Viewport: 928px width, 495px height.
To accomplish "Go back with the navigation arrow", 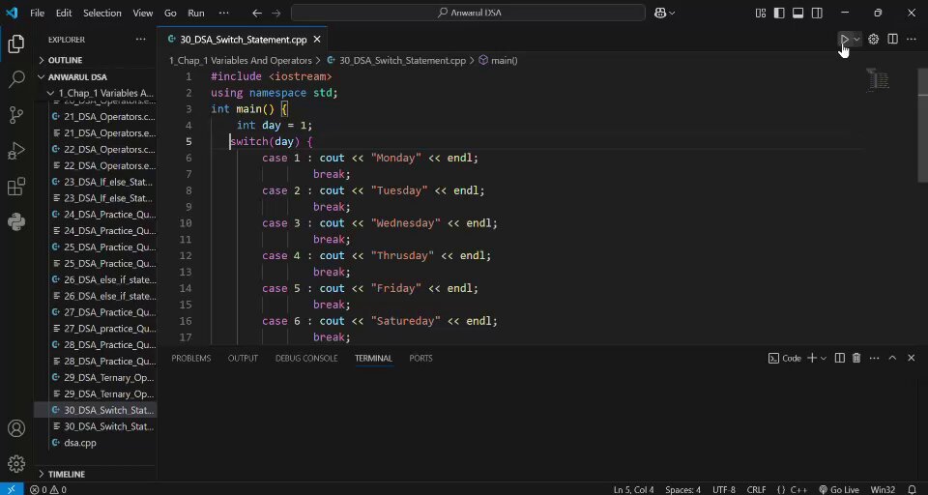I will tap(256, 13).
